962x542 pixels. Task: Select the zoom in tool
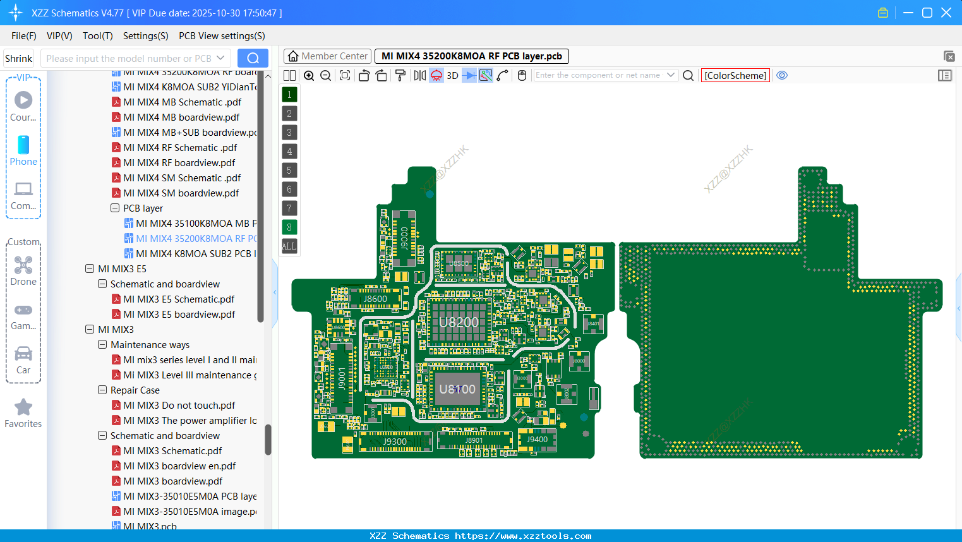(x=309, y=75)
